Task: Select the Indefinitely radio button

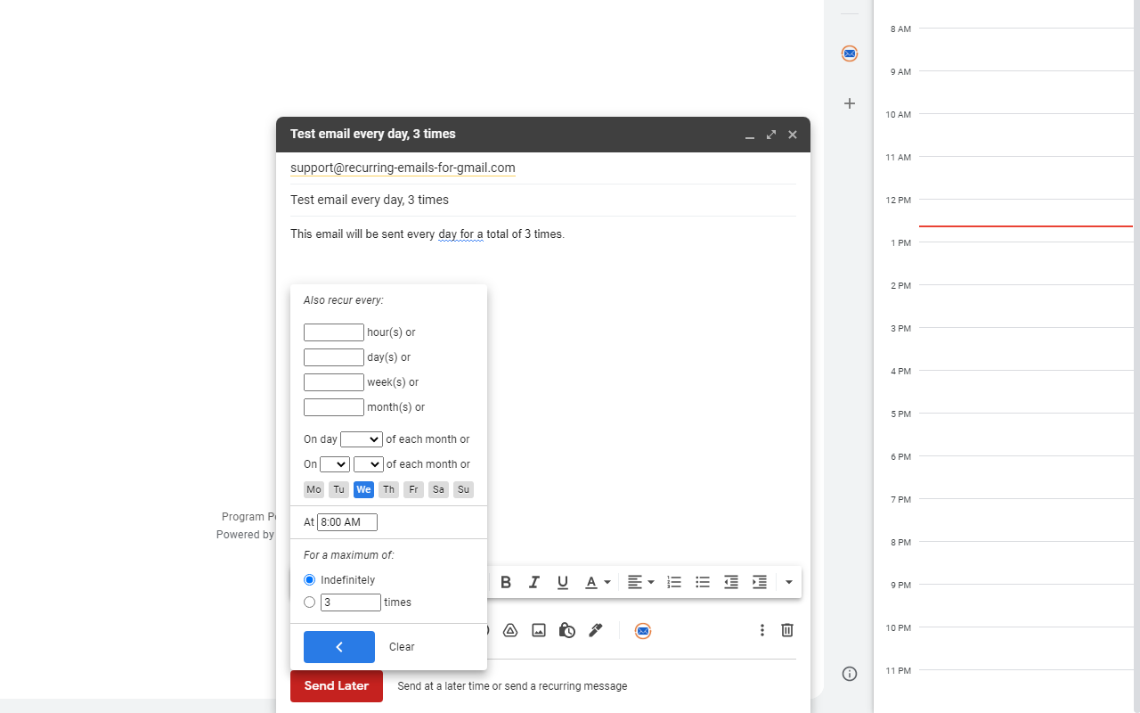Action: [309, 579]
